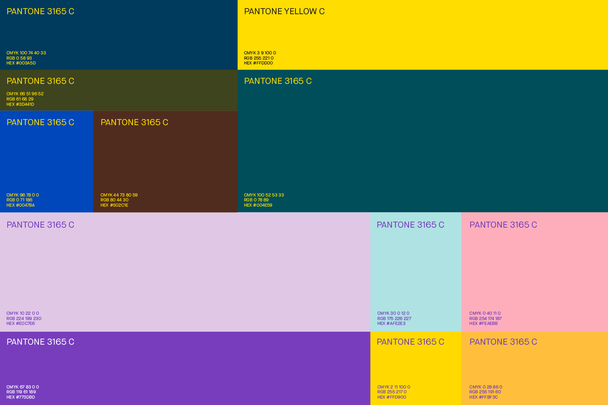Image resolution: width=608 pixels, height=405 pixels.
Task: Select the pale lilac #E0C7E6 swatch
Action: (x=185, y=272)
